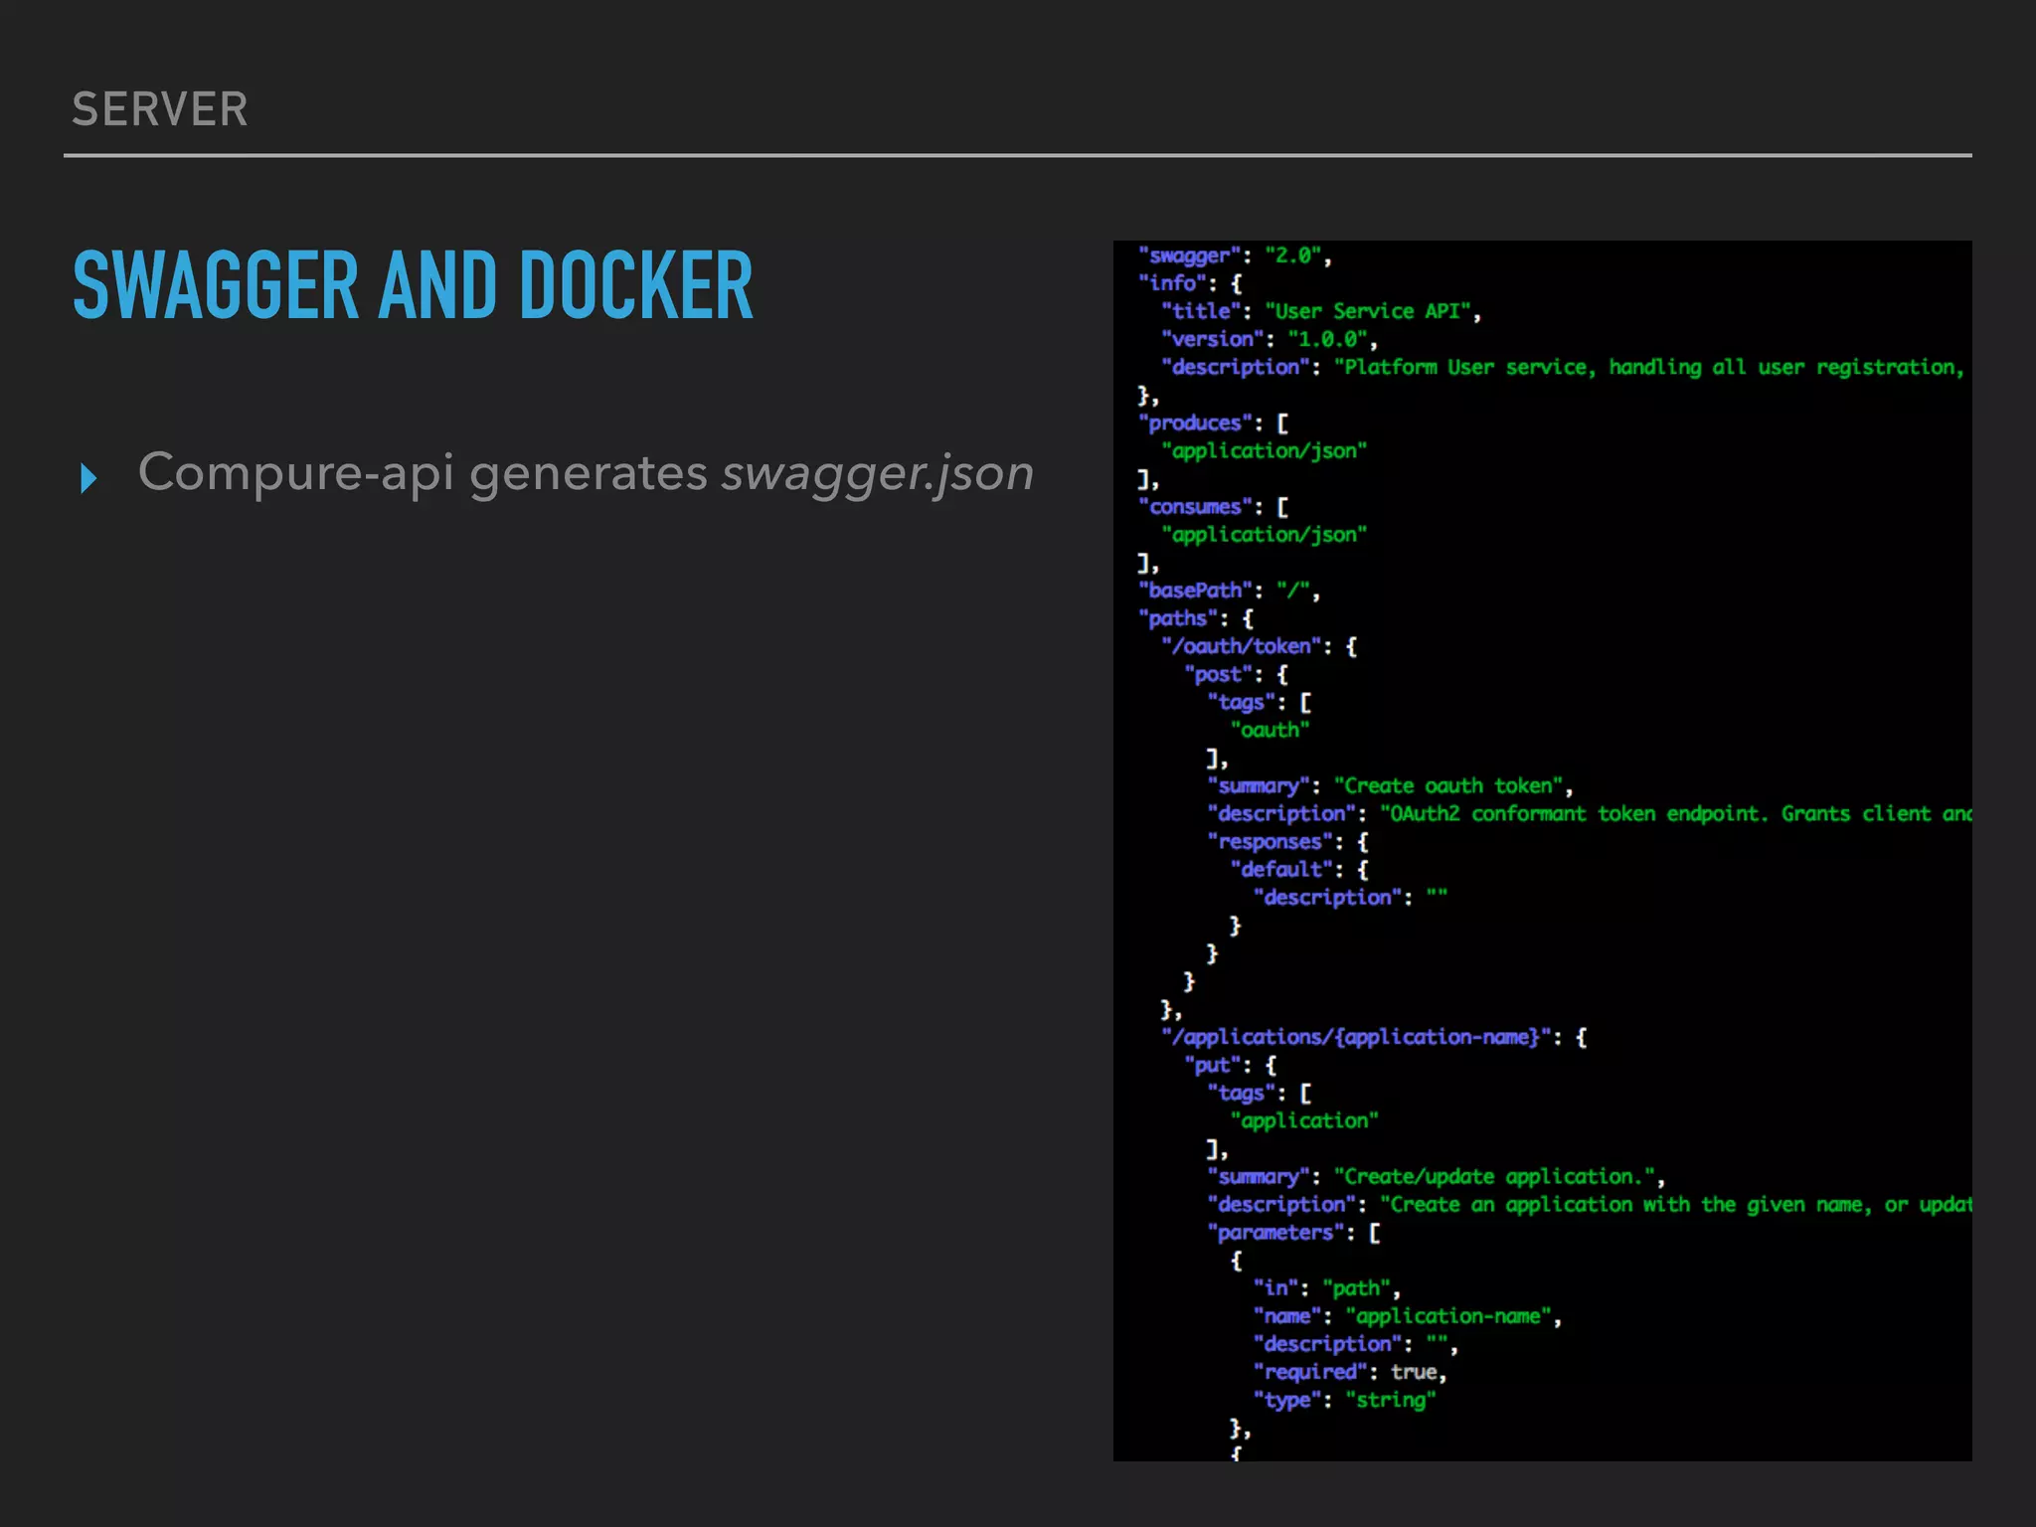Viewport: 2036px width, 1527px height.
Task: Click the "swagger": "2.0" line
Action: pos(1235,255)
